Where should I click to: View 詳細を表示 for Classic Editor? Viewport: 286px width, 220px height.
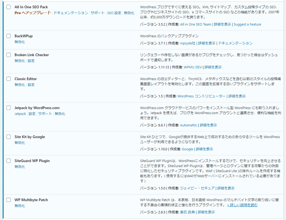[237, 96]
